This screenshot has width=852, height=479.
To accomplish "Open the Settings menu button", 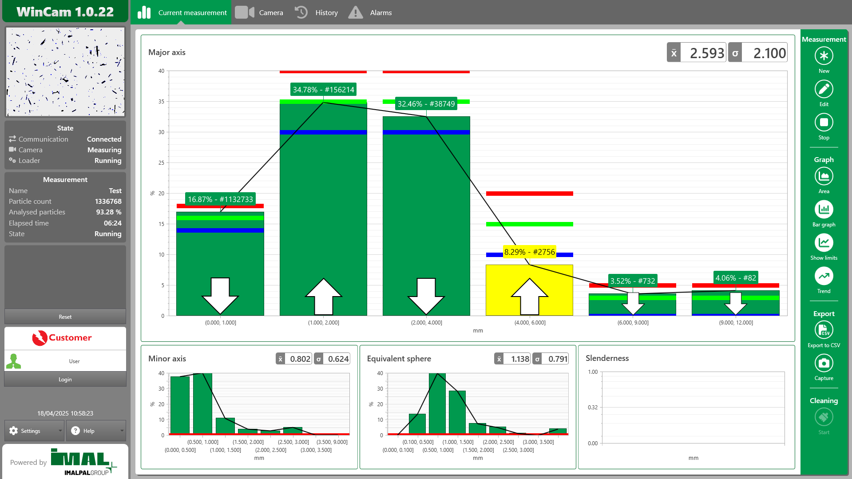I will coord(30,431).
